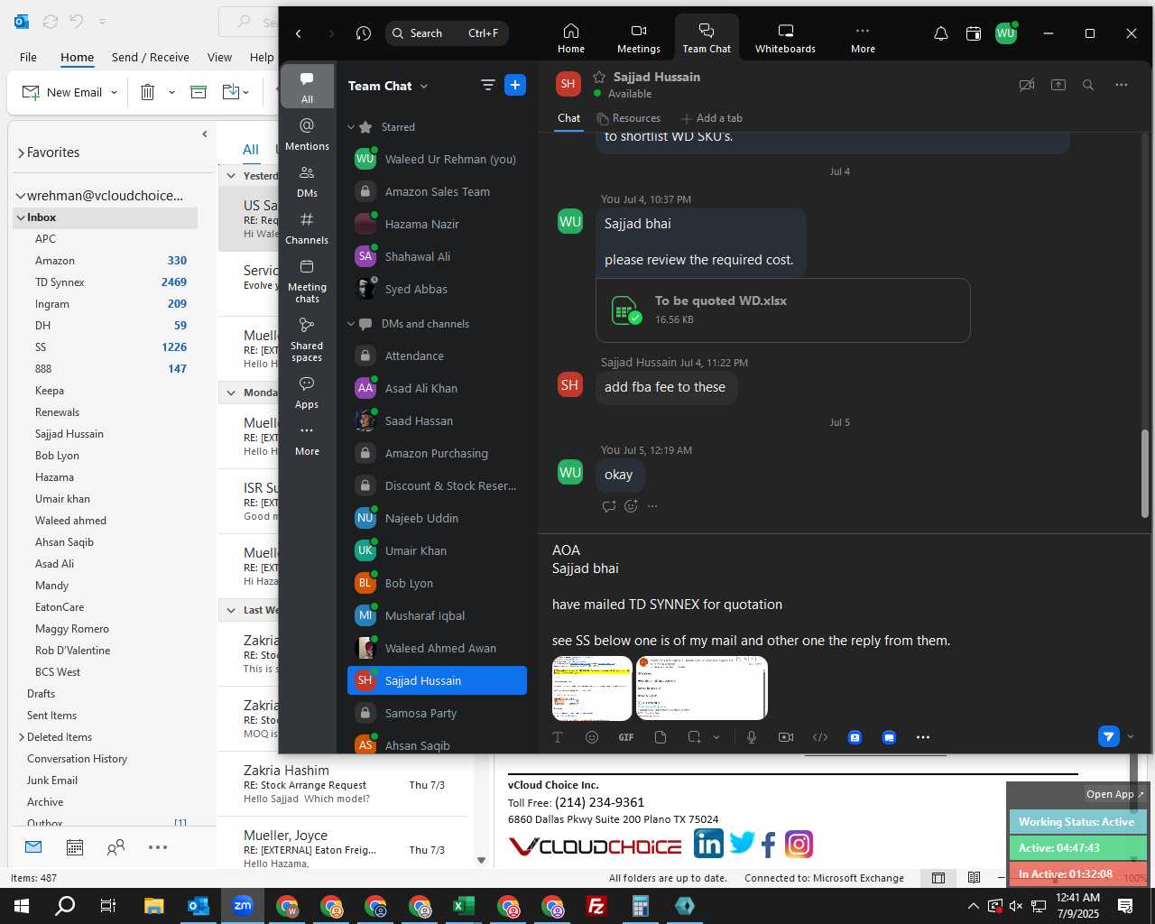Delete email with Outlook trash icon

147,92
